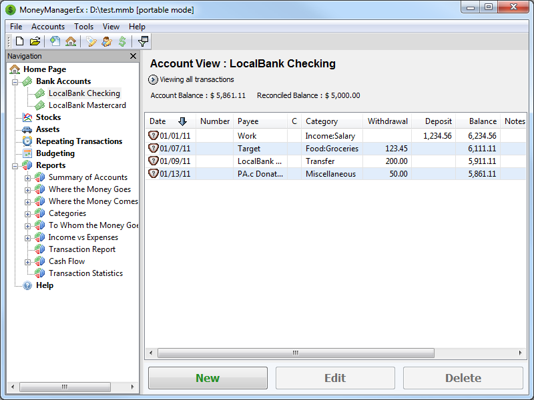Image resolution: width=534 pixels, height=400 pixels.
Task: Click the Delete transaction button
Action: [x=463, y=378]
